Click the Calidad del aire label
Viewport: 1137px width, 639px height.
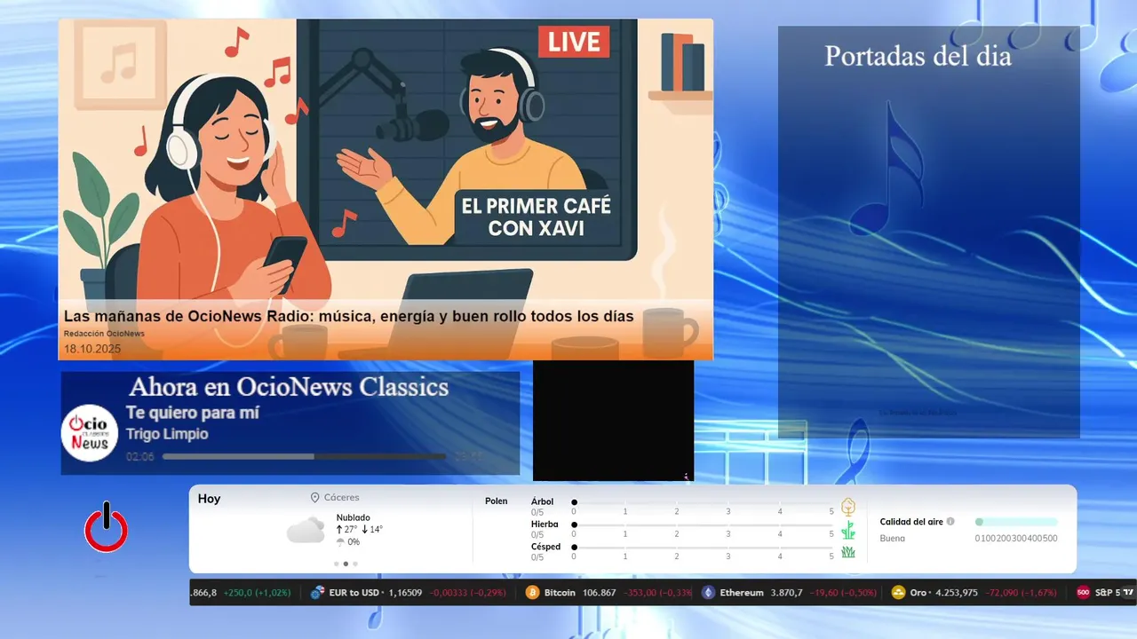pyautogui.click(x=911, y=522)
